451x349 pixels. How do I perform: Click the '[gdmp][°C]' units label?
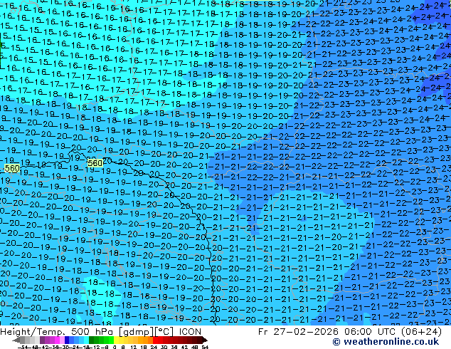point(146,332)
